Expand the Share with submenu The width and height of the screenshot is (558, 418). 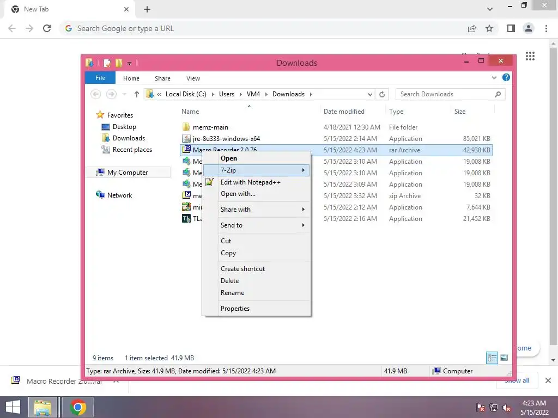(256, 210)
